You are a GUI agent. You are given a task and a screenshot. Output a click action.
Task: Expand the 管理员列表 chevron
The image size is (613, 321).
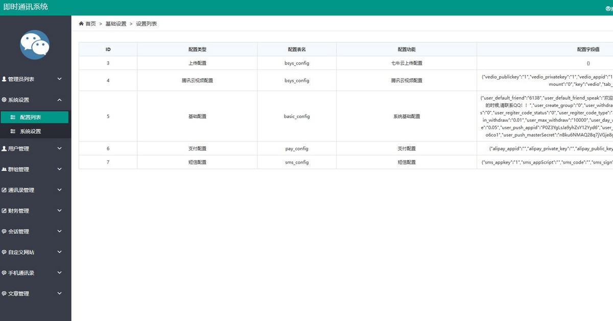[59, 79]
